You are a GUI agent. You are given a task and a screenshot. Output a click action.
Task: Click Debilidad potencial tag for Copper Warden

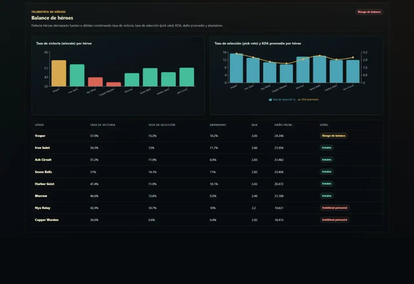(x=334, y=220)
